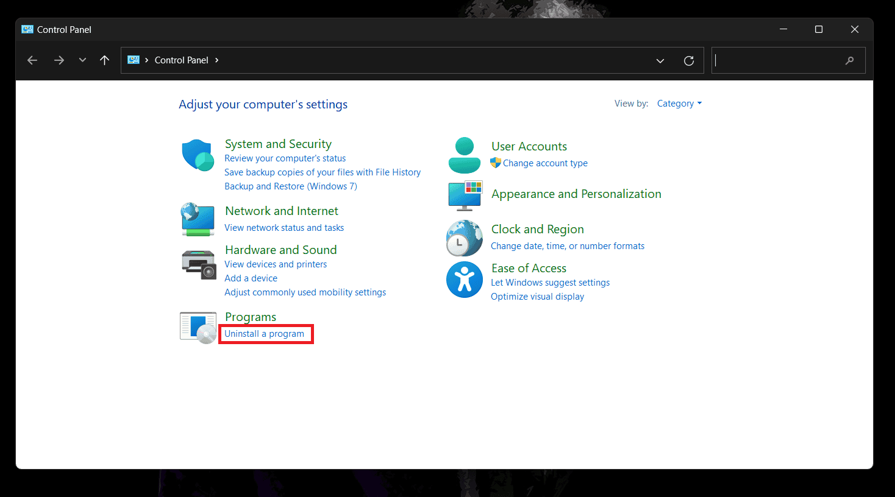The width and height of the screenshot is (895, 497).
Task: Open Network and Internet category
Action: 282,211
